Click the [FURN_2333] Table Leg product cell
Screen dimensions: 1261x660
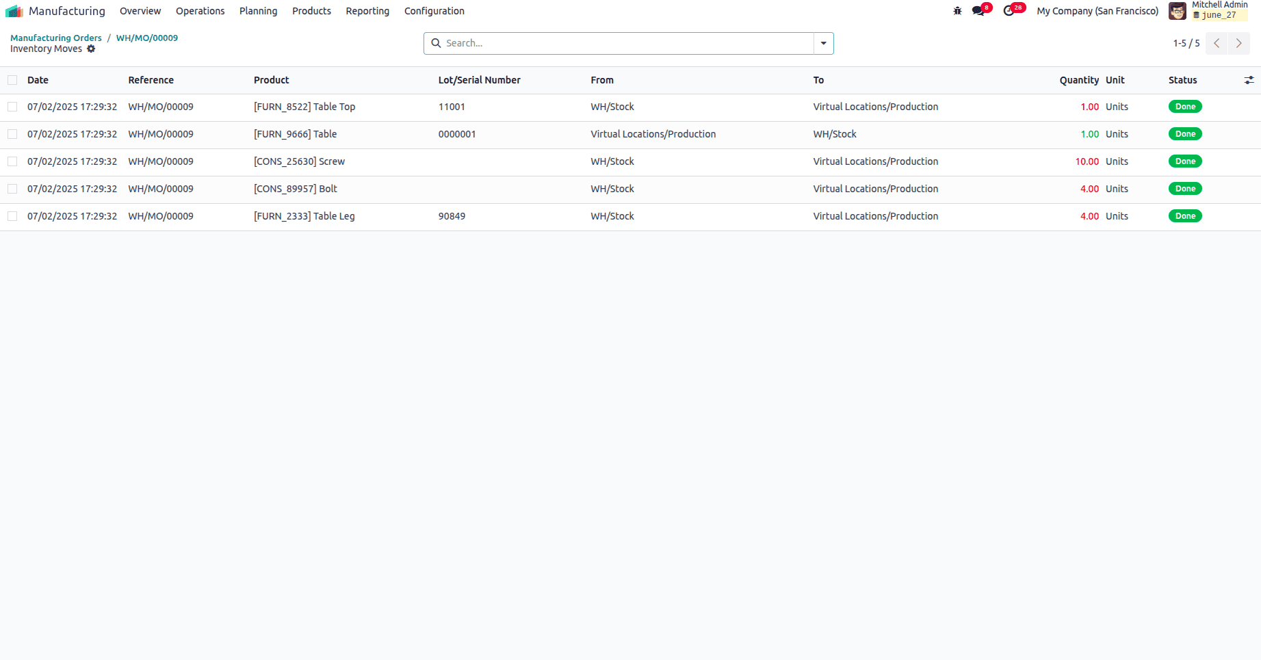coord(304,216)
